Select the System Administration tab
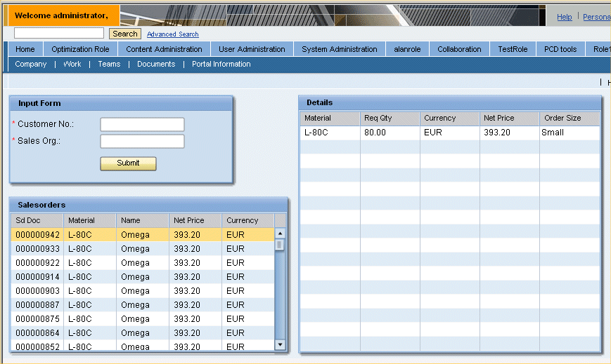This screenshot has width=611, height=364. tap(340, 49)
